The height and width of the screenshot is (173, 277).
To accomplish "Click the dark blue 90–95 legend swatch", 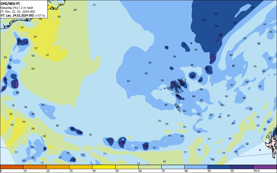I will (219, 167).
